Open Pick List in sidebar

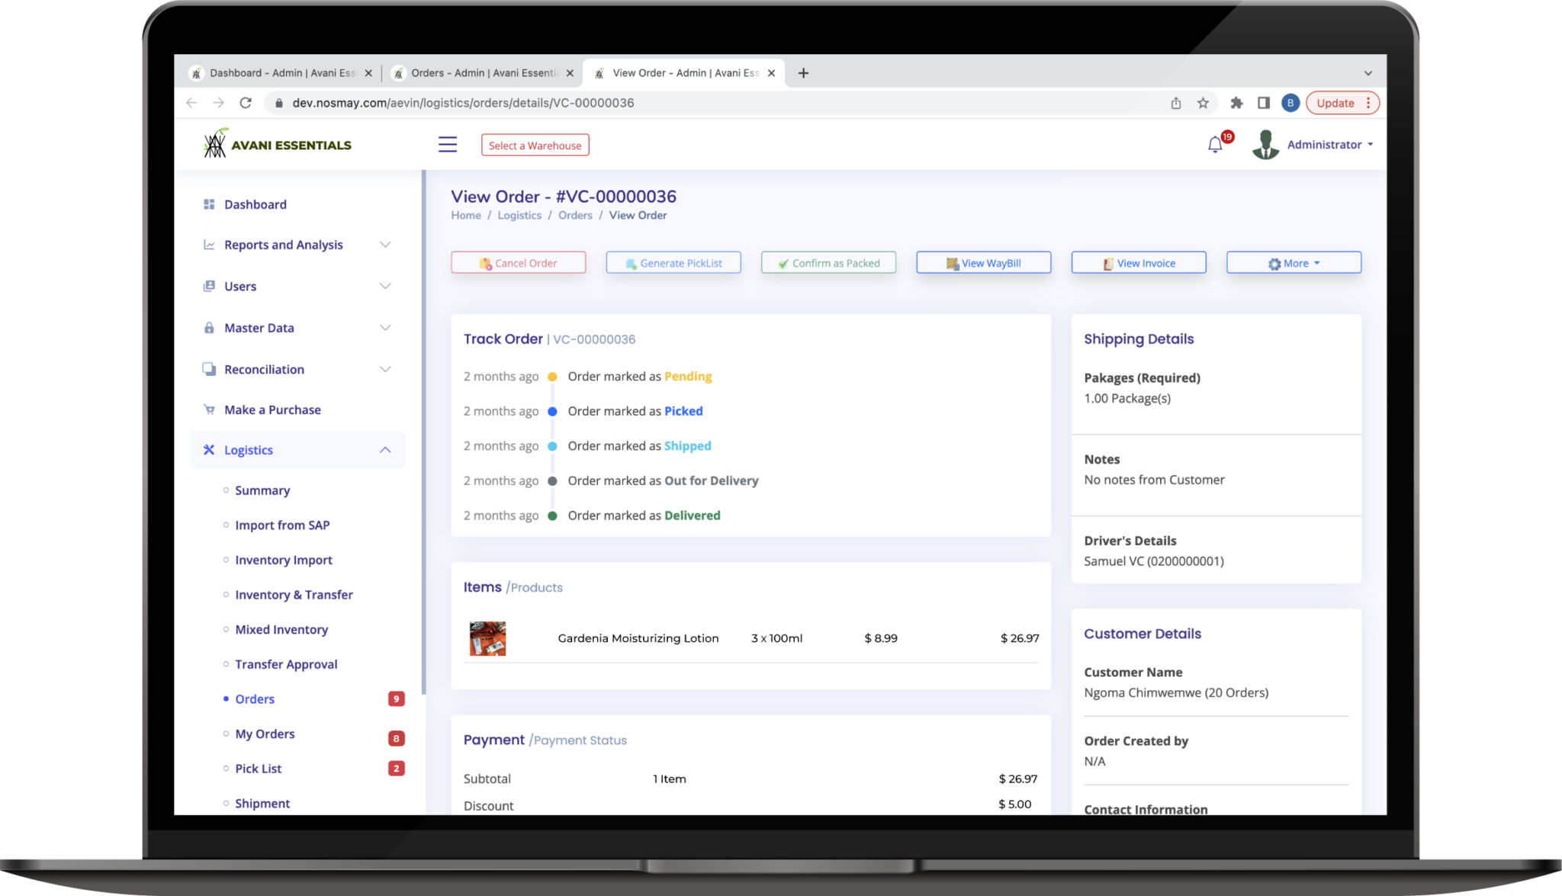tap(259, 769)
